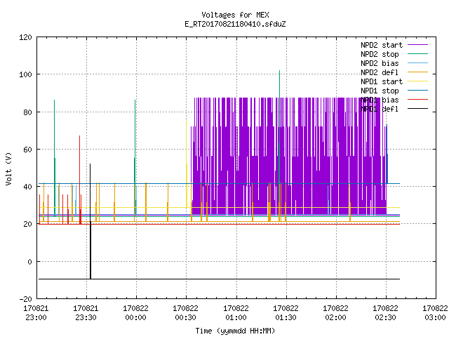Click the y-axis label 'Volt (V)'
Viewport: 449px width, 337px height.
[8, 168]
